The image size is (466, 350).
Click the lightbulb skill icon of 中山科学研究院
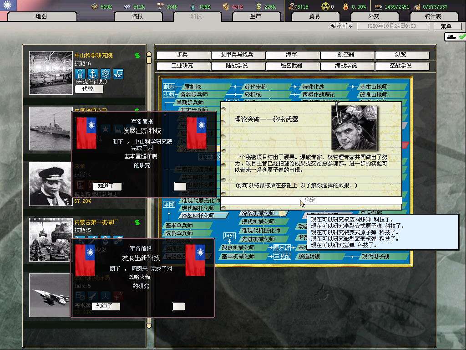pyautogui.click(x=80, y=73)
